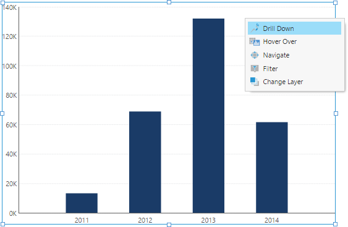Click the 60K axis value
348x227 pixels.
[x=11, y=125]
